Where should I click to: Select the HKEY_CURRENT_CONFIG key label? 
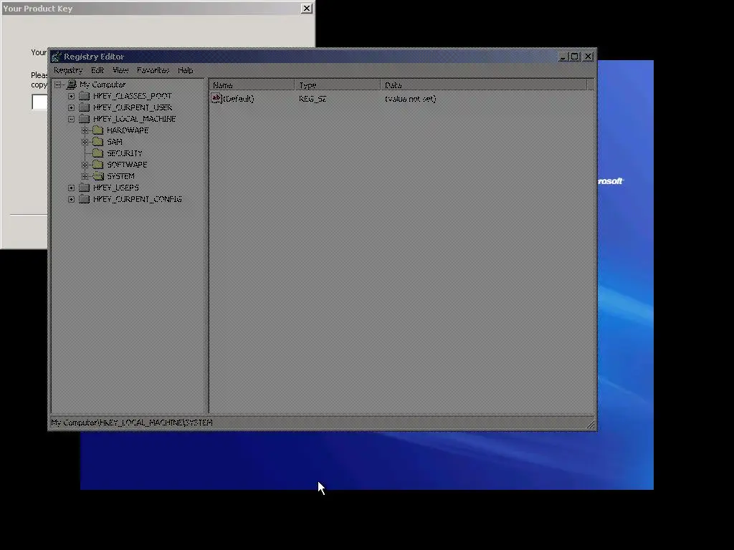137,199
